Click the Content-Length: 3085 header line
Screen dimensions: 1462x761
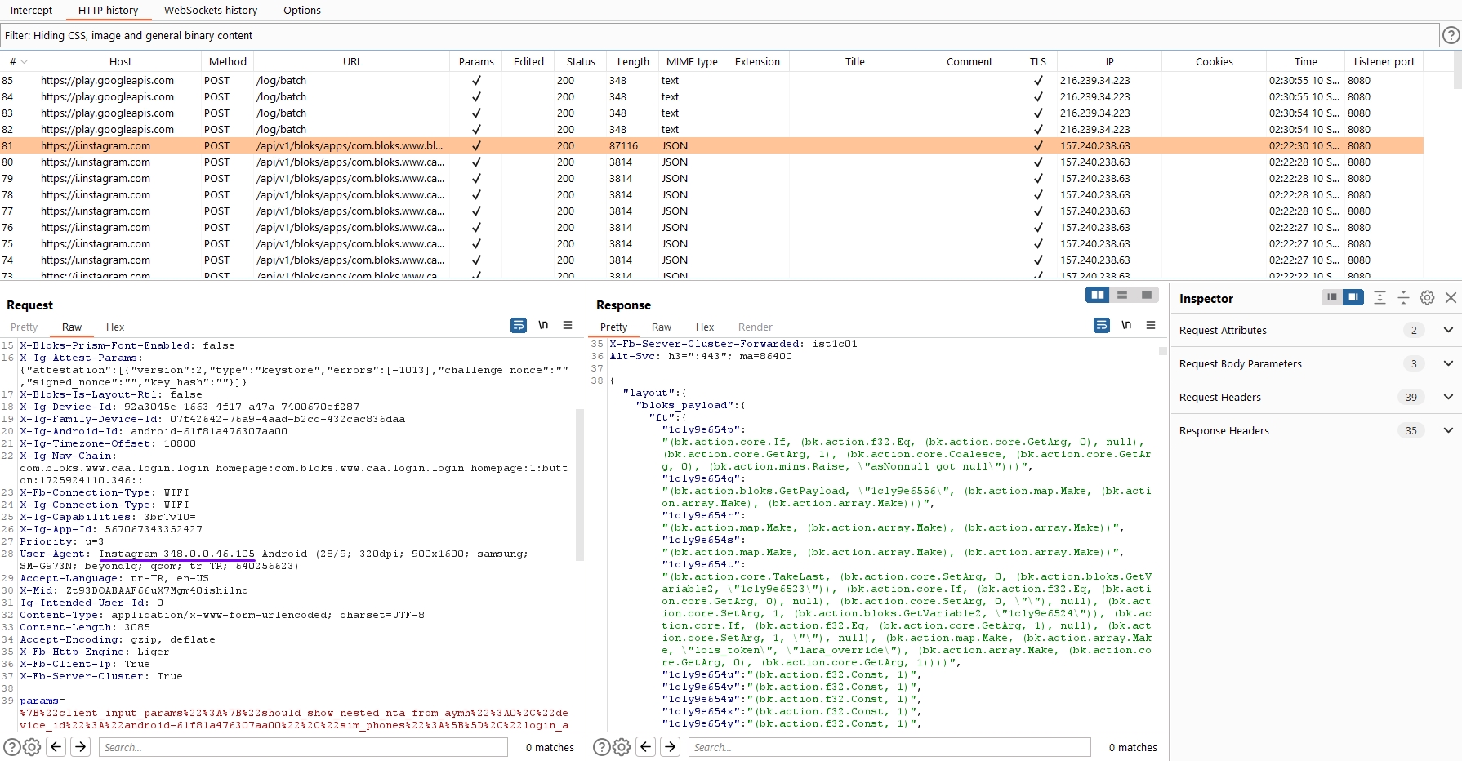(85, 627)
